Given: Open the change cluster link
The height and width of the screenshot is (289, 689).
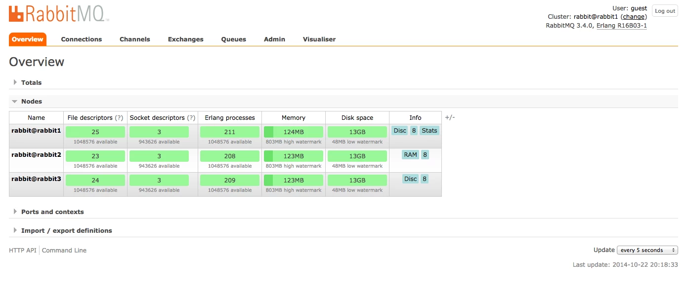Looking at the screenshot, I should pyautogui.click(x=633, y=17).
